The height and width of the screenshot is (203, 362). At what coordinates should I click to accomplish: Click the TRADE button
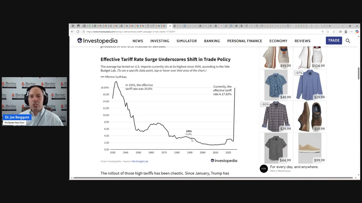(334, 41)
